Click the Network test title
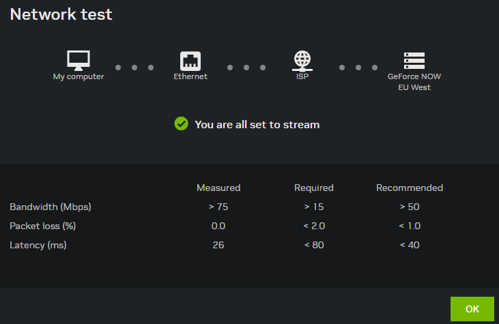The height and width of the screenshot is (324, 499). 61,14
